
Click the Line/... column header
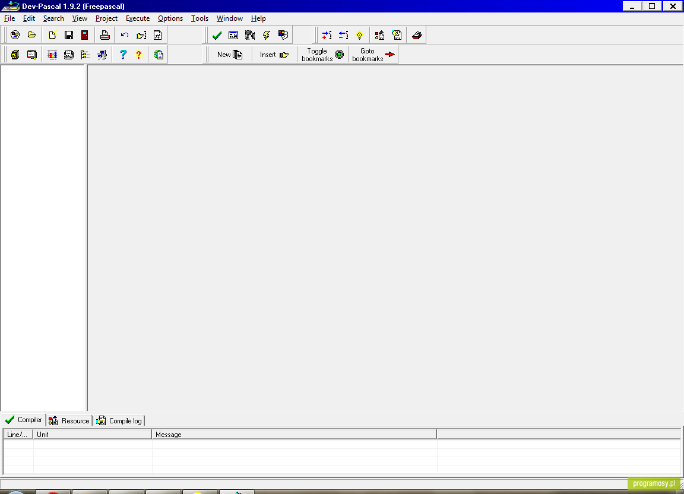tap(18, 434)
